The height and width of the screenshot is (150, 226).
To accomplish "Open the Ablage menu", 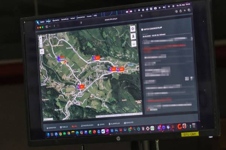I will tap(48, 21).
